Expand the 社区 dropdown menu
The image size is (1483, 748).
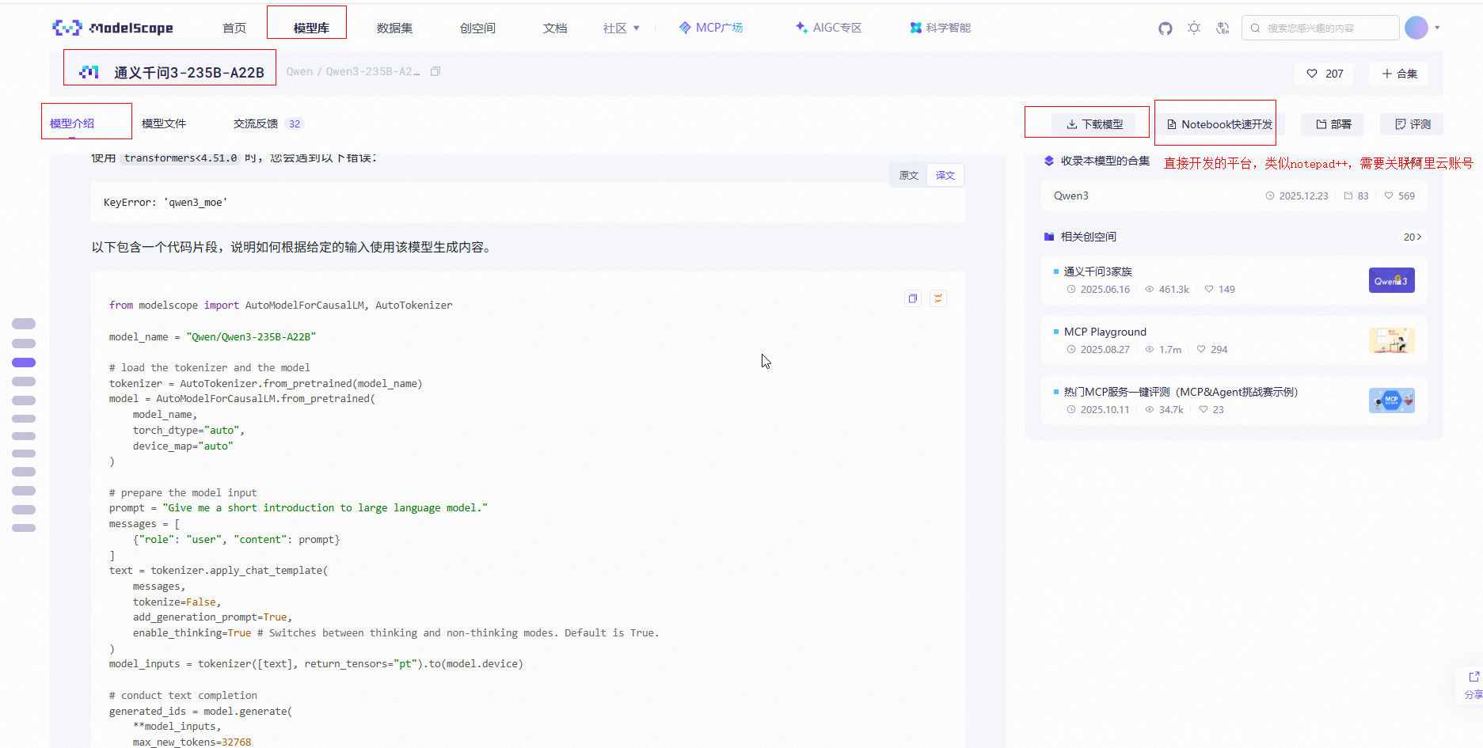621,28
